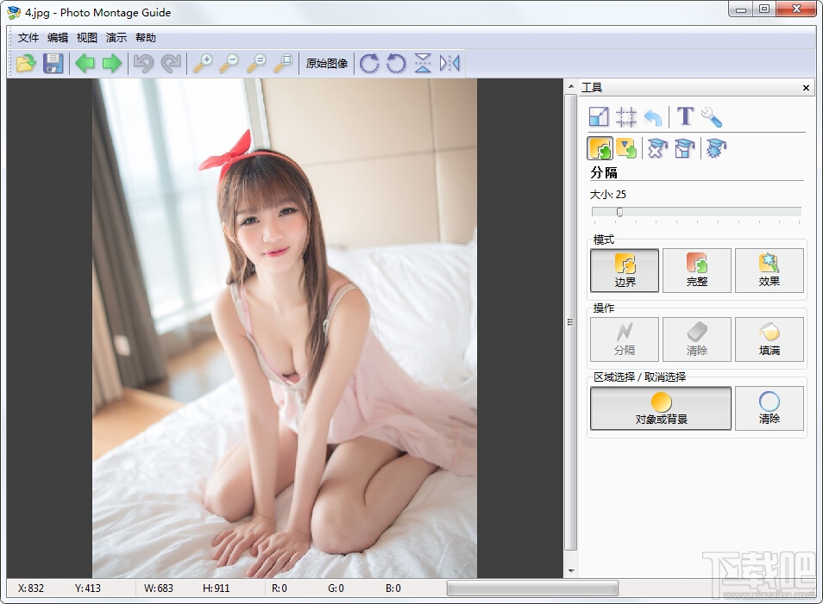The height and width of the screenshot is (604, 823).
Task: Open an image file with folder icon
Action: pos(26,64)
